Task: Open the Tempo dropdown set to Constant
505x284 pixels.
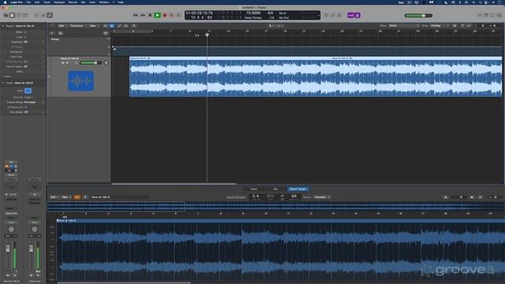Action: [322, 197]
